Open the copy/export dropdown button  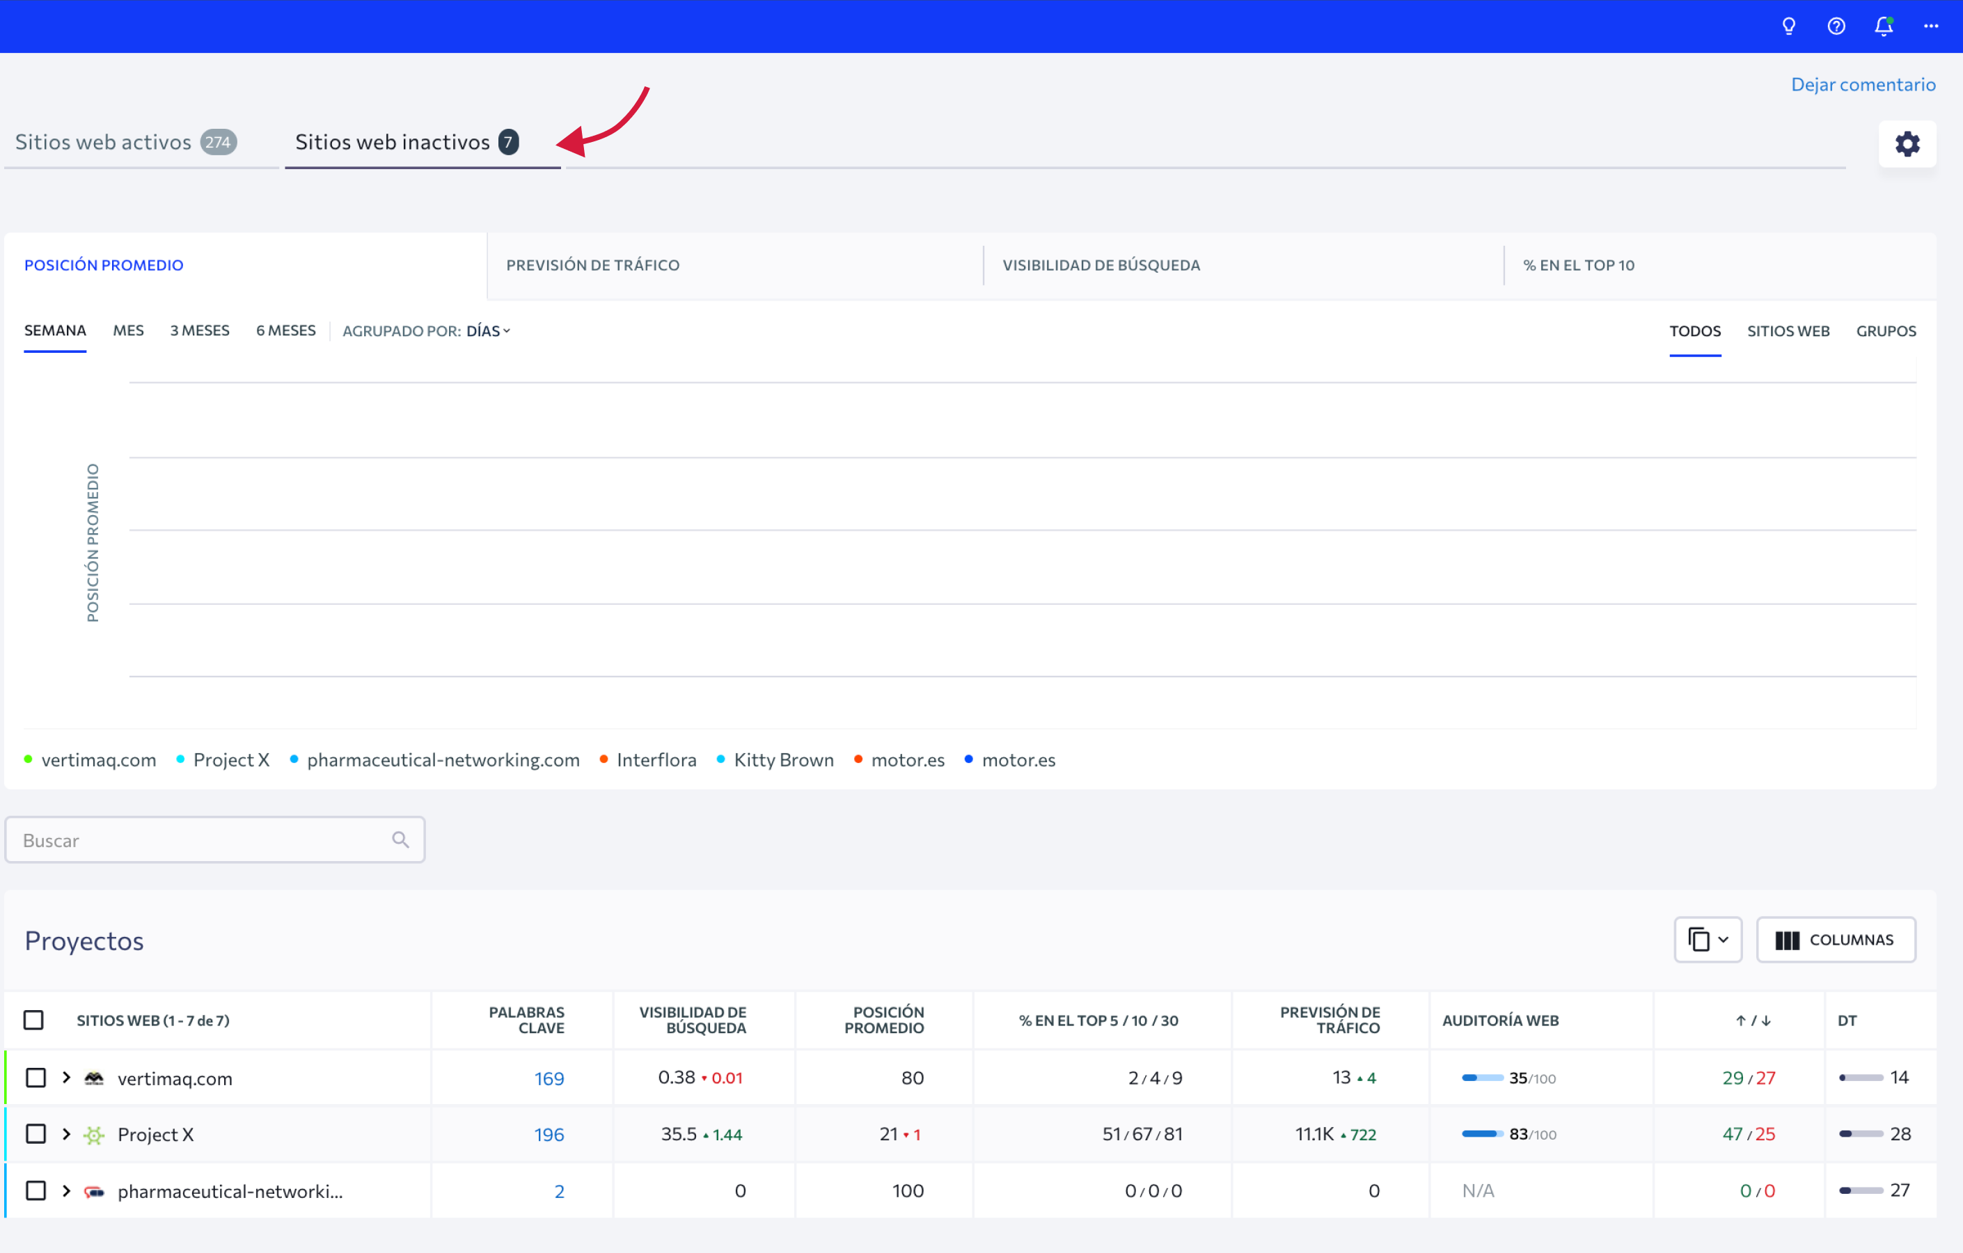[1708, 940]
